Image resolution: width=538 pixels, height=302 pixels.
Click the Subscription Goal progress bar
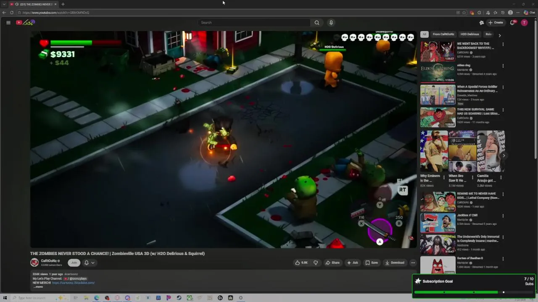474,292
